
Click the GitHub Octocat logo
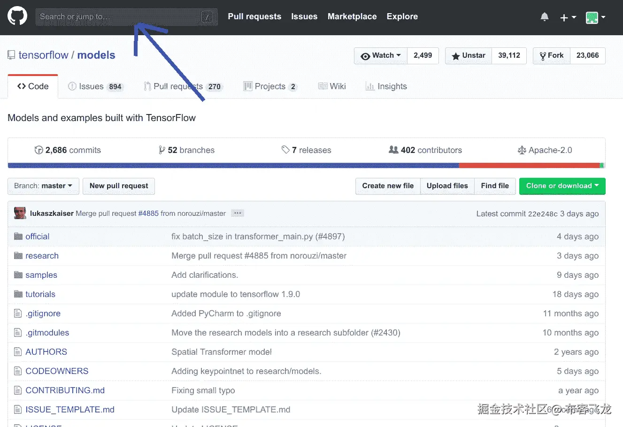pyautogui.click(x=17, y=16)
